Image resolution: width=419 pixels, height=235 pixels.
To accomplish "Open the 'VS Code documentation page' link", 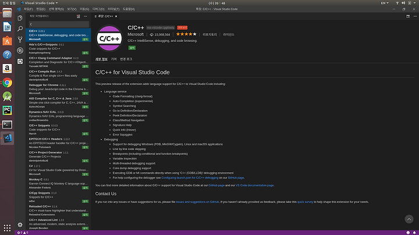I will pyautogui.click(x=254, y=186).
